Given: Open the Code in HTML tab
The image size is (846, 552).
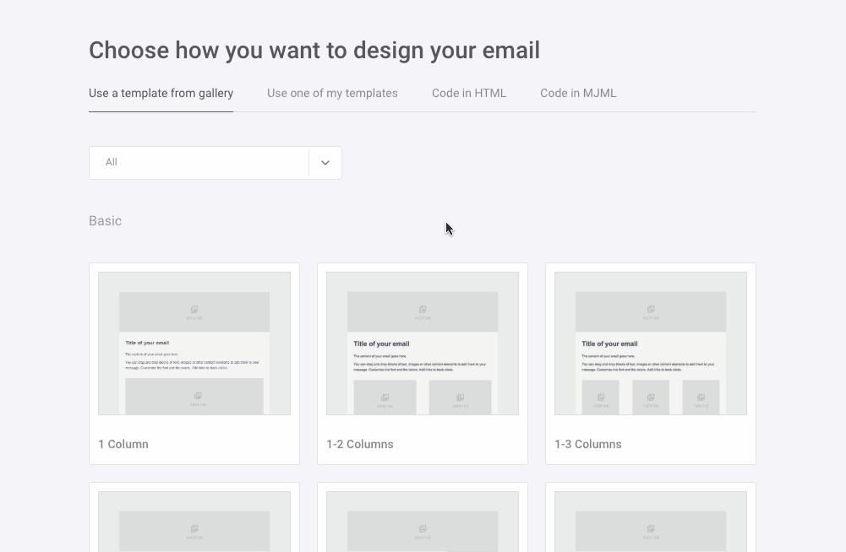Looking at the screenshot, I should pos(469,93).
